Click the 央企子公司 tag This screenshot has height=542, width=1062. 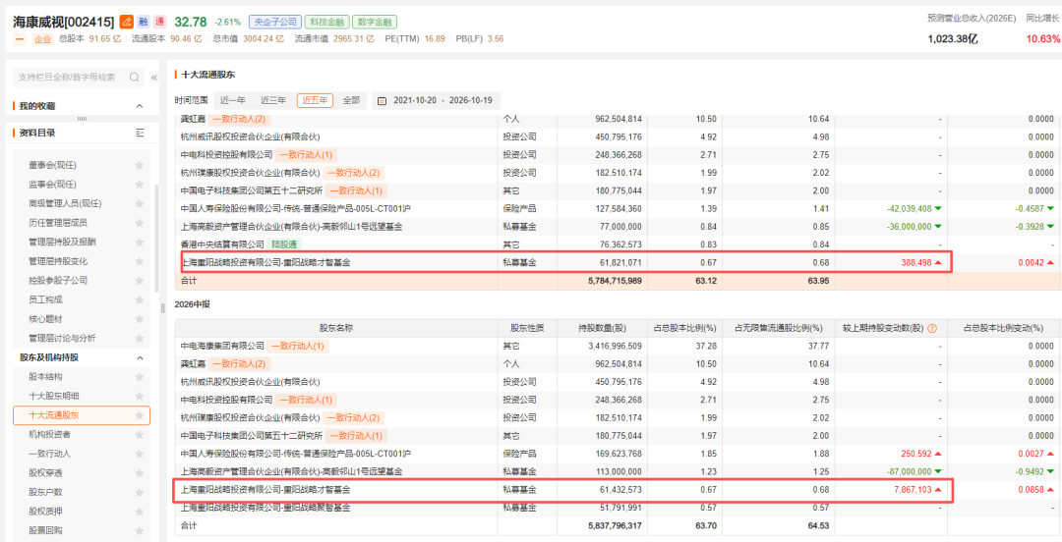point(273,22)
